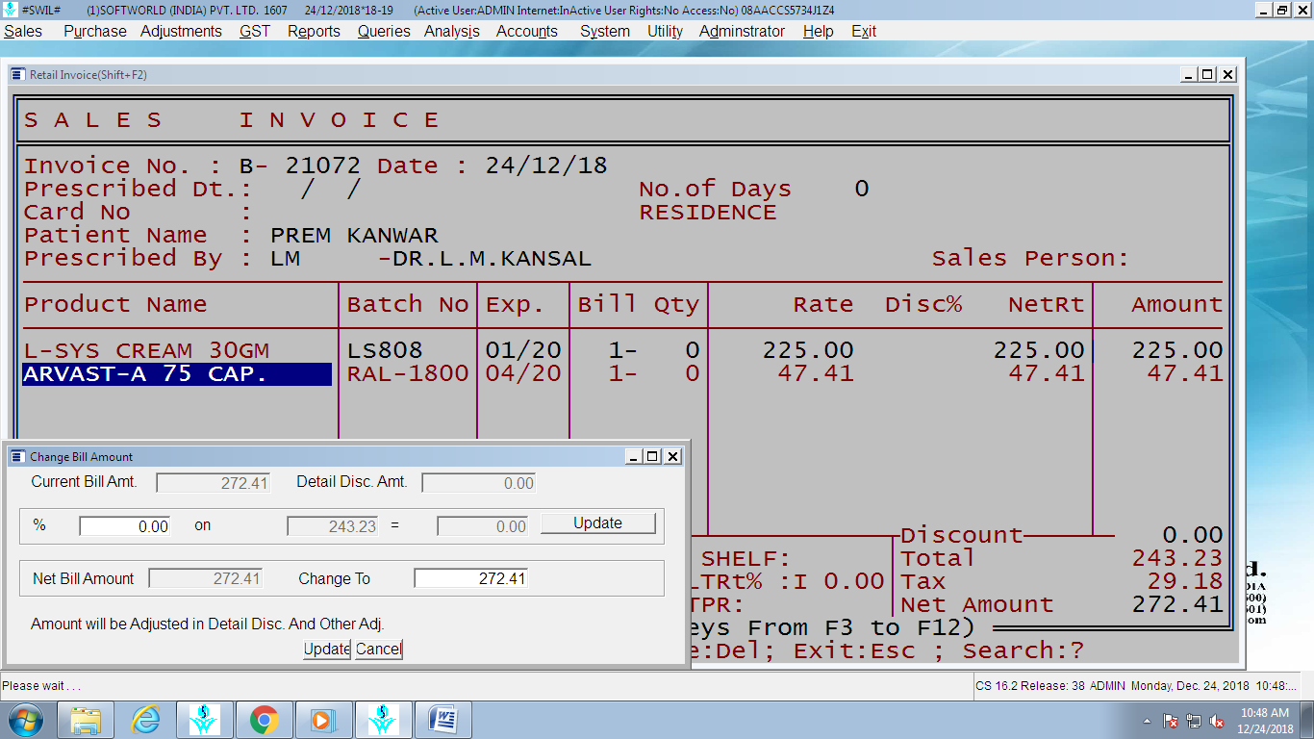1314x739 pixels.
Task: Open the Sales menu
Action: (23, 31)
